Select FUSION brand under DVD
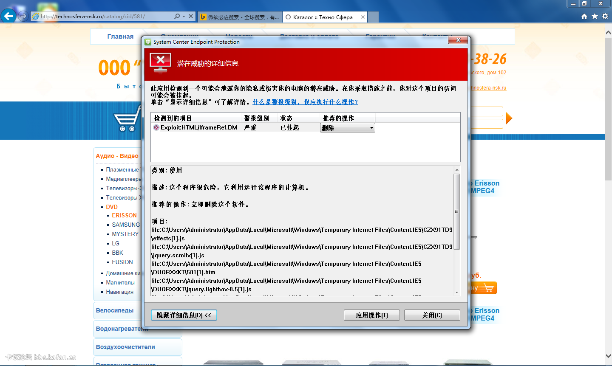612x366 pixels. coord(122,262)
